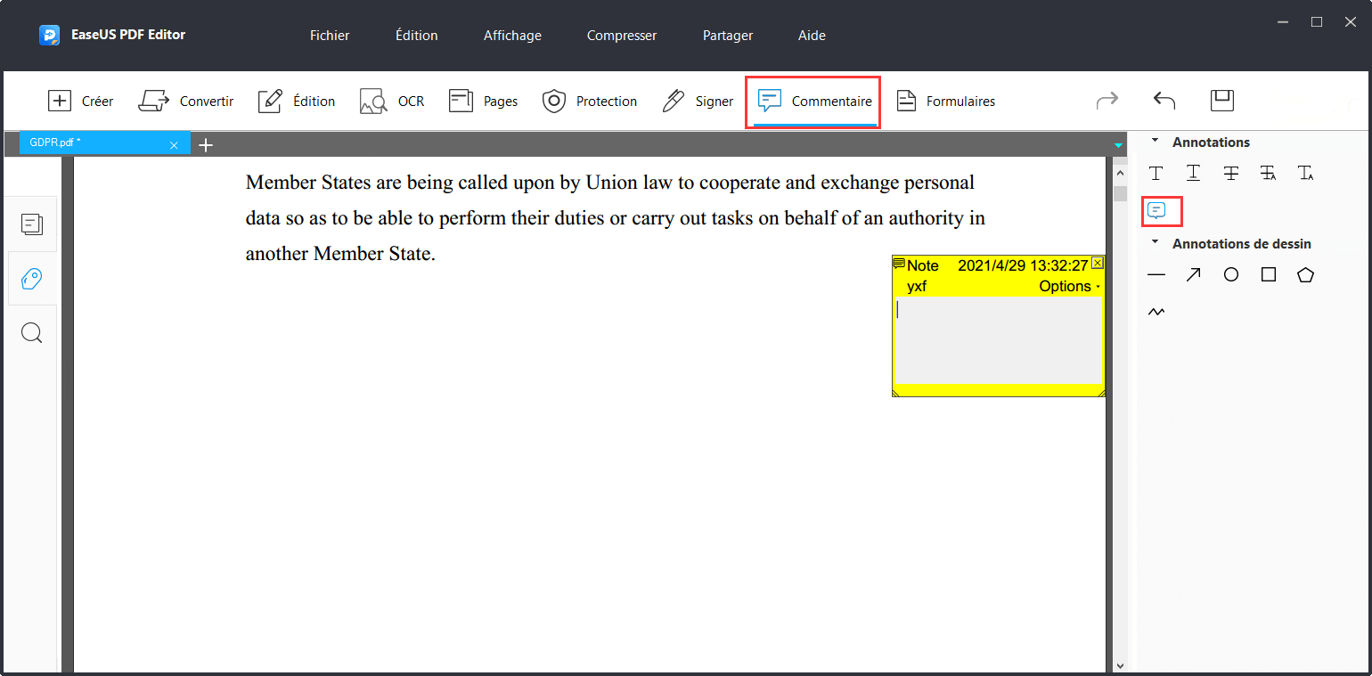Select the Circle drawing tool

(x=1231, y=275)
